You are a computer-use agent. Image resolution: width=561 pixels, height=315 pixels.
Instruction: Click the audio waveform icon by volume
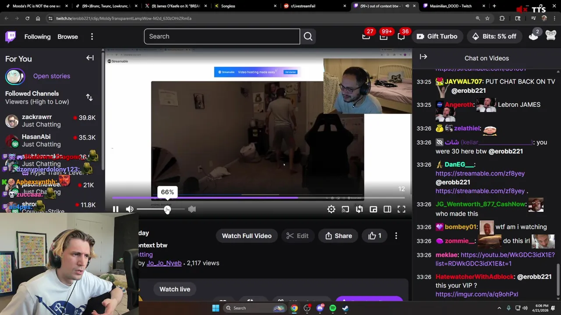[x=192, y=209]
